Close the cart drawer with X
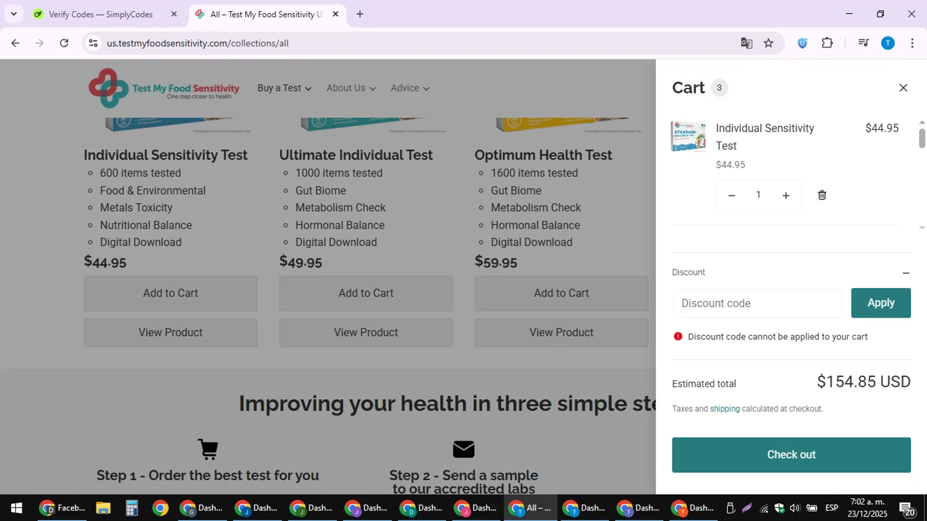Screen dimensions: 927x521 903,88
